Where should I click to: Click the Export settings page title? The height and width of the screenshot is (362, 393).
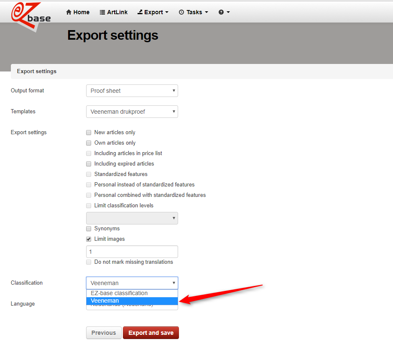tap(113, 35)
